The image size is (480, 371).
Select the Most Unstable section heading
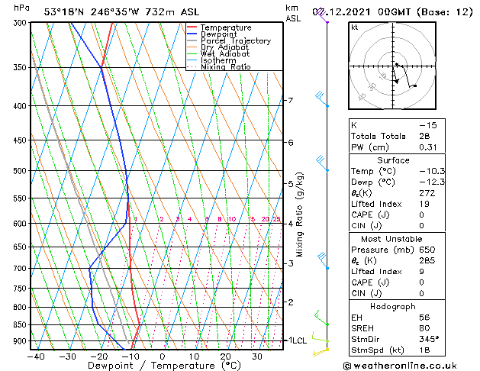pos(393,239)
